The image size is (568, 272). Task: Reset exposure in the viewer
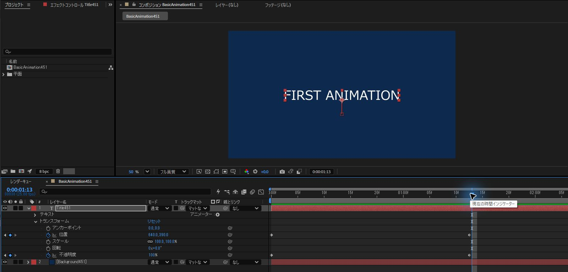(255, 172)
